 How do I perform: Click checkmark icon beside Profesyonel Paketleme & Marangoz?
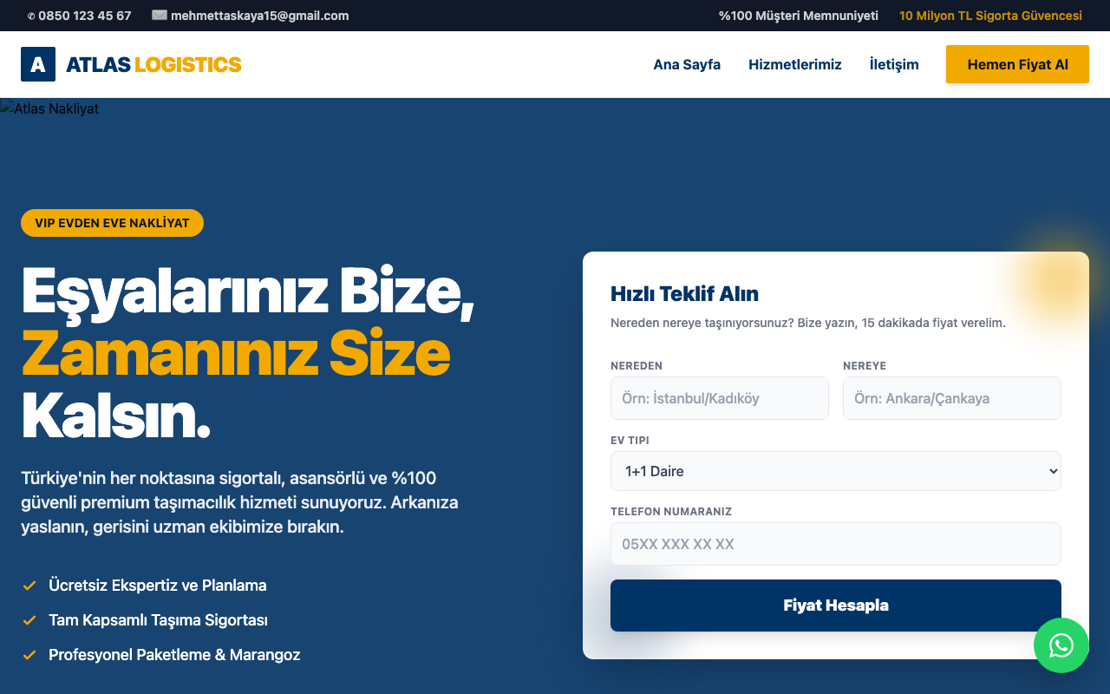[29, 655]
